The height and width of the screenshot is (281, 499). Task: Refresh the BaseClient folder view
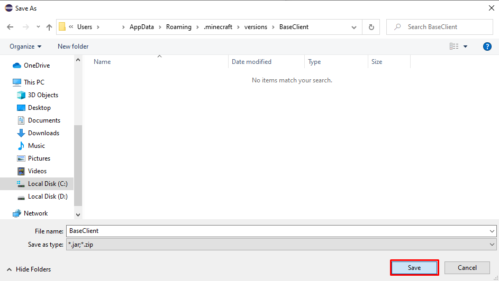(x=371, y=27)
